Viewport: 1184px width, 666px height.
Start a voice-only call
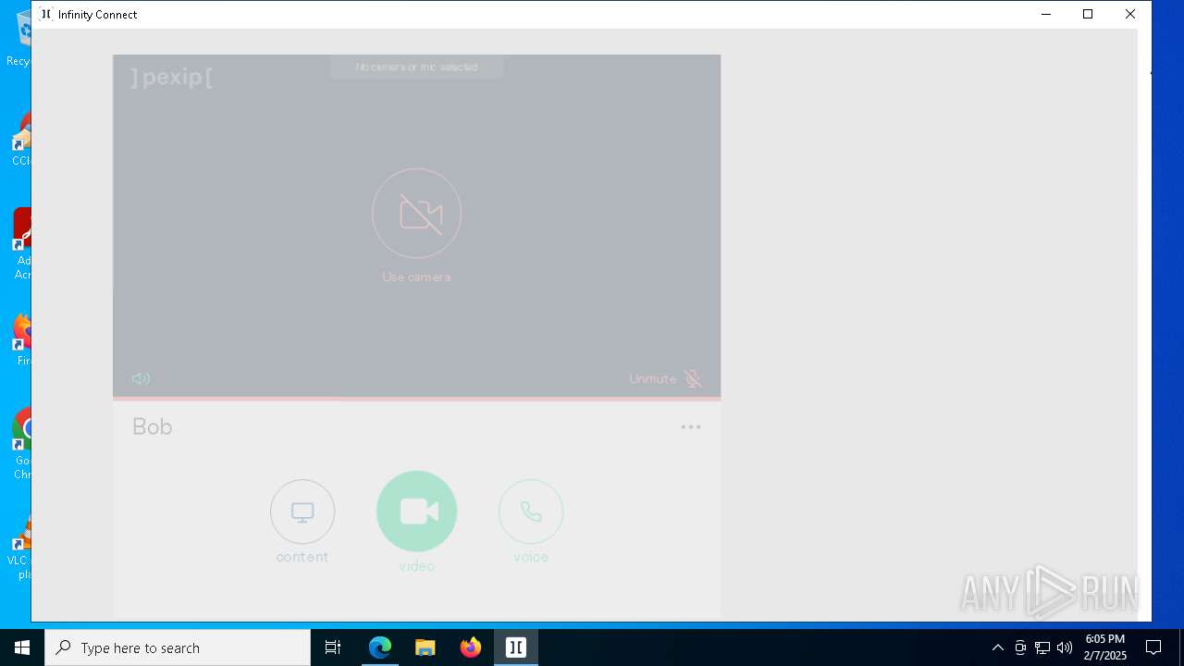coord(531,512)
